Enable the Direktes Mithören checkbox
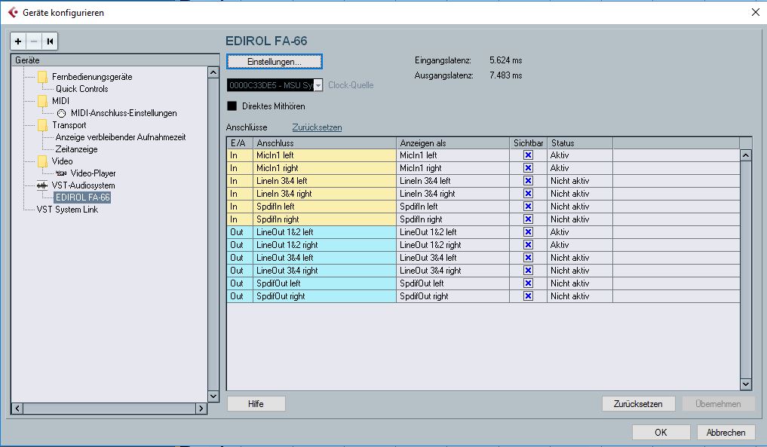The height and width of the screenshot is (447, 767). [x=232, y=106]
